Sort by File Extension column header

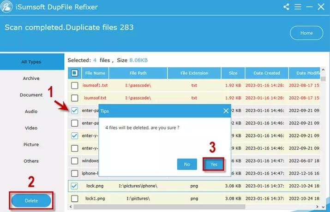tap(194, 73)
